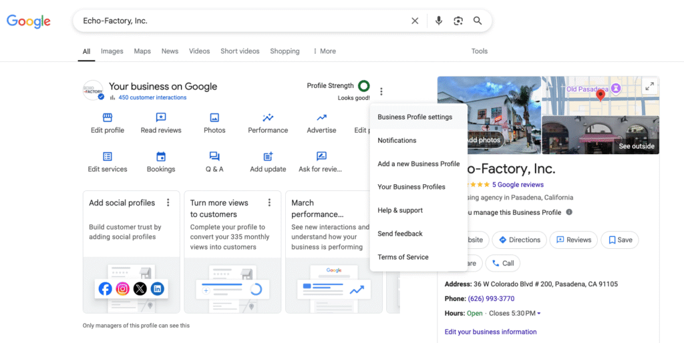Click Add update post icon
Image resolution: width=684 pixels, height=343 pixels.
268,156
